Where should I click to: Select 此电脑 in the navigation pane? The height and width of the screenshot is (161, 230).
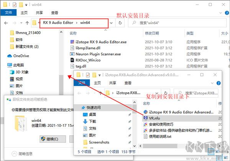[x=16, y=65]
